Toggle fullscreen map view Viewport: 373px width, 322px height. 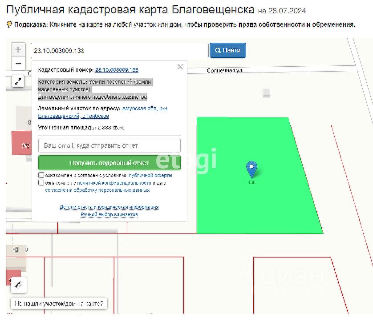point(18,81)
